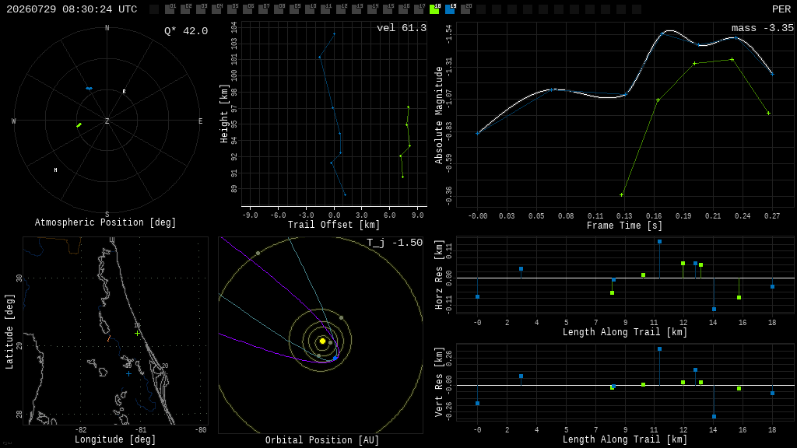Click the UTC timestamp in the header
Viewport: 797px width, 448px height.
(x=72, y=9)
